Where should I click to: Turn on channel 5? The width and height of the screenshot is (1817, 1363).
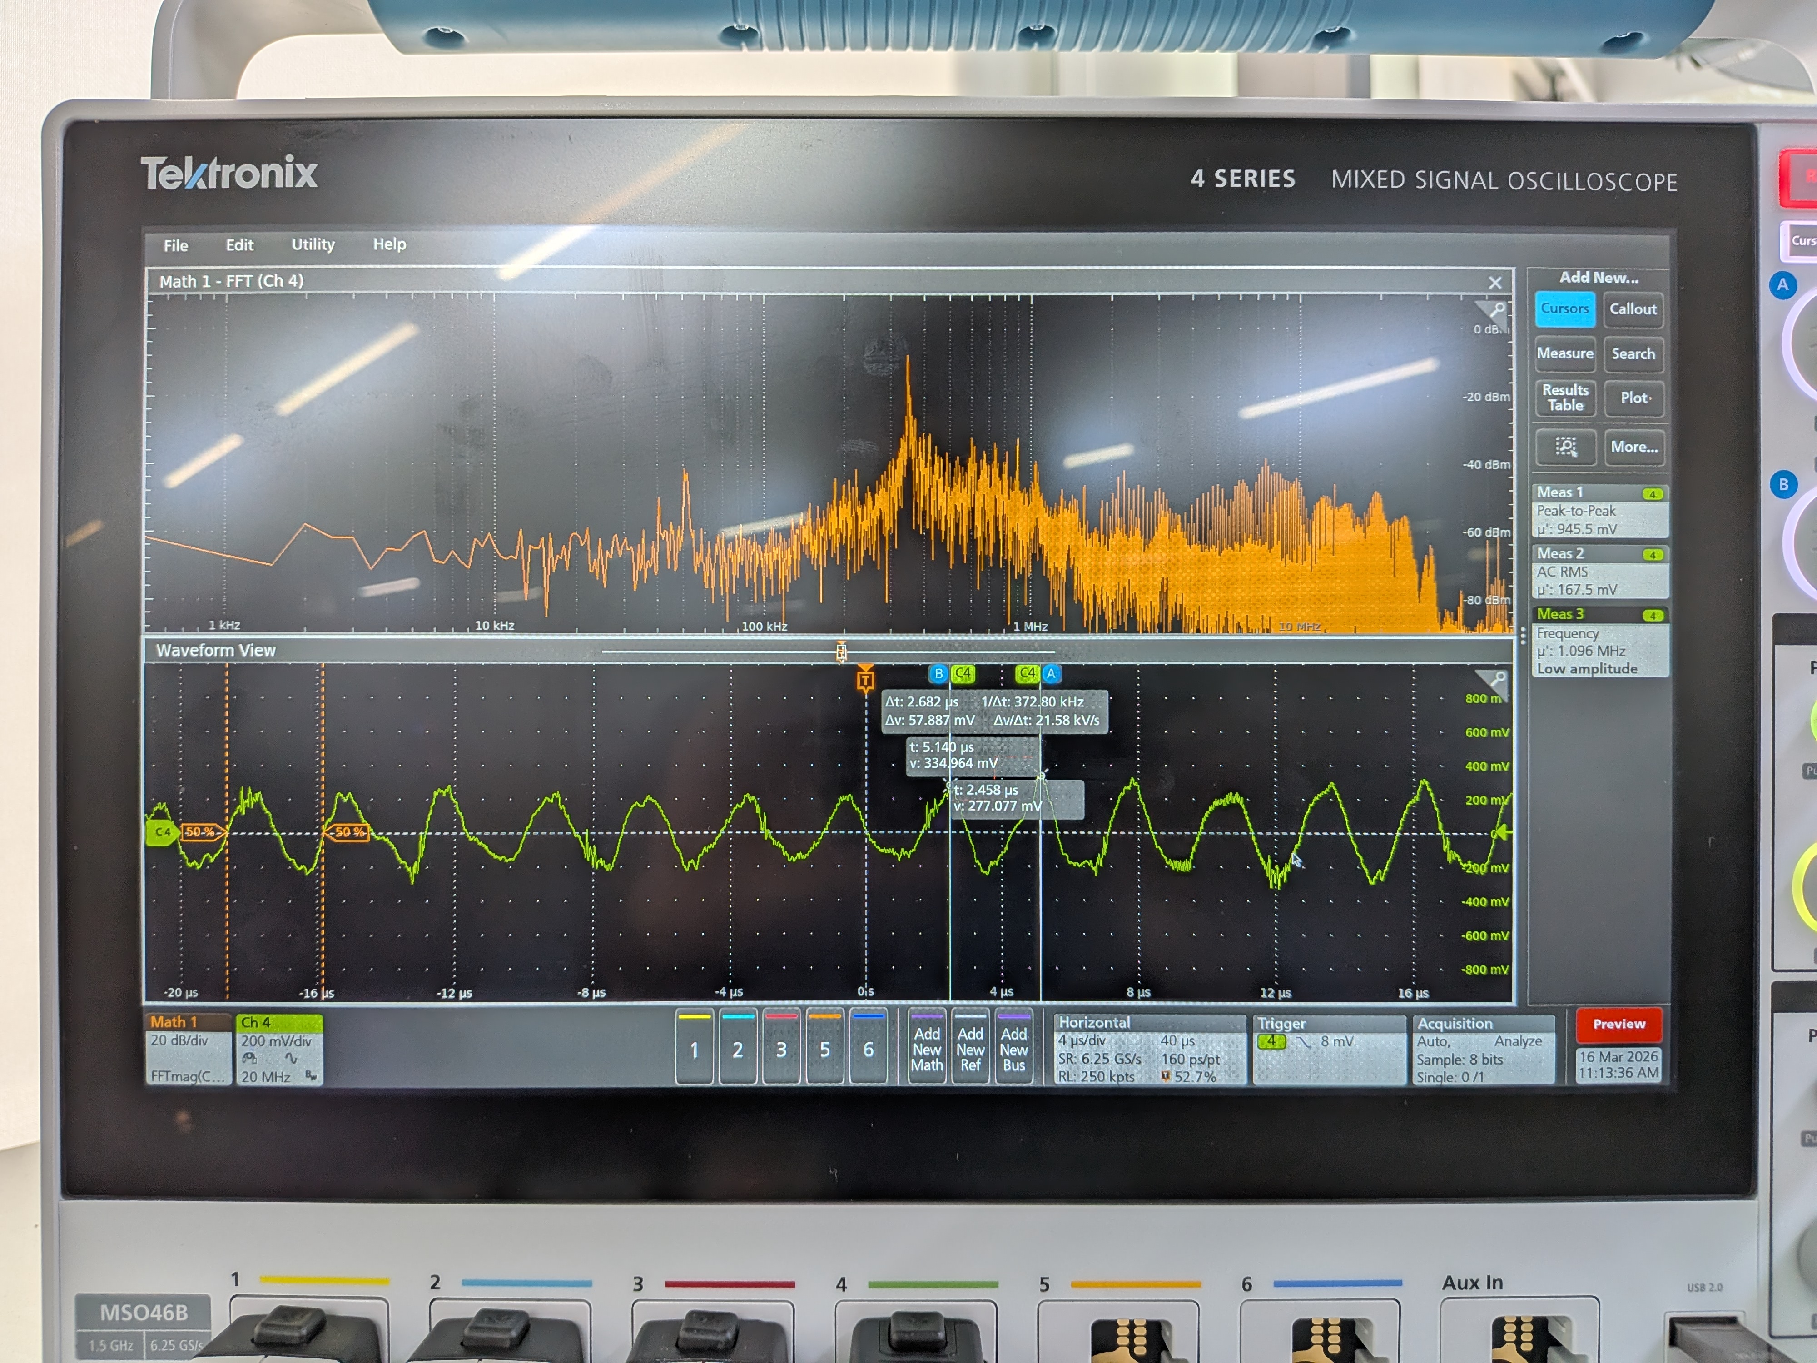coord(825,1048)
